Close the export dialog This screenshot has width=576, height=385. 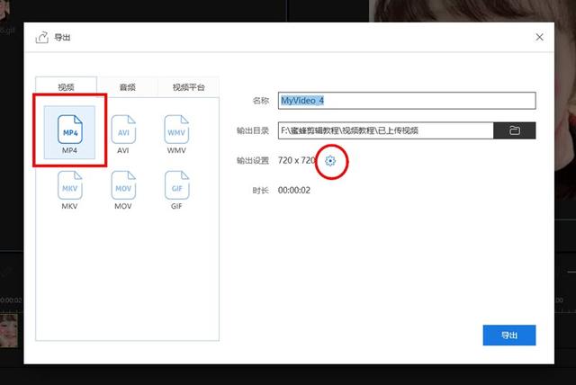click(x=539, y=37)
